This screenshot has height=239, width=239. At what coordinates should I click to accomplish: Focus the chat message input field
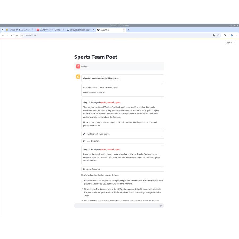point(116,206)
